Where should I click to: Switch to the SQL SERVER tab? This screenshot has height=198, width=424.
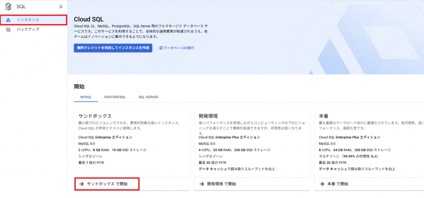pos(148,97)
